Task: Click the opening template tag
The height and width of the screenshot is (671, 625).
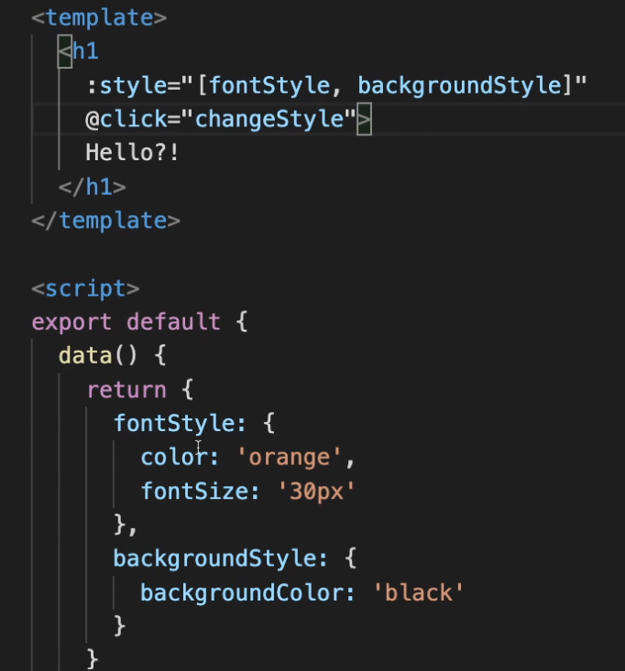Action: click(99, 18)
